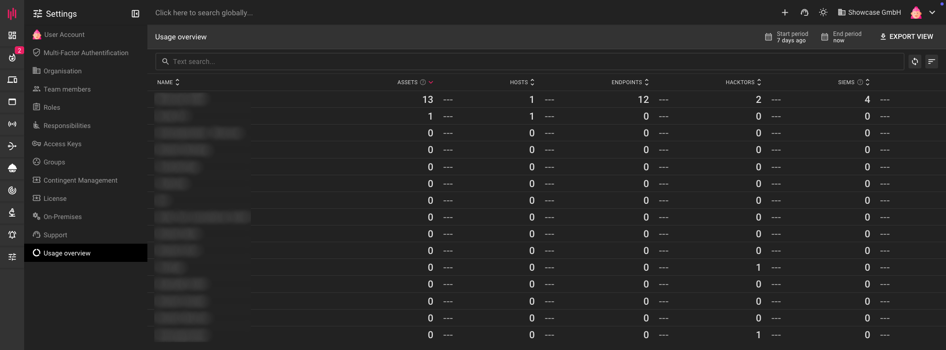
Task: Open the End period date picker
Action: pyautogui.click(x=841, y=37)
